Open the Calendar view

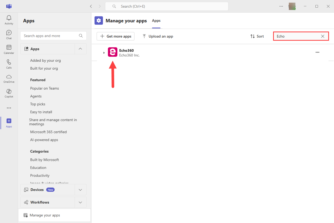tap(9, 49)
